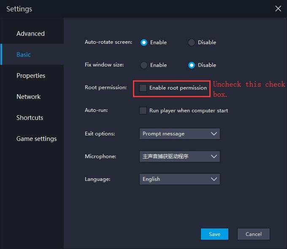Select Enable for fix window size
Image resolution: width=287 pixels, height=249 pixels.
pyautogui.click(x=144, y=65)
